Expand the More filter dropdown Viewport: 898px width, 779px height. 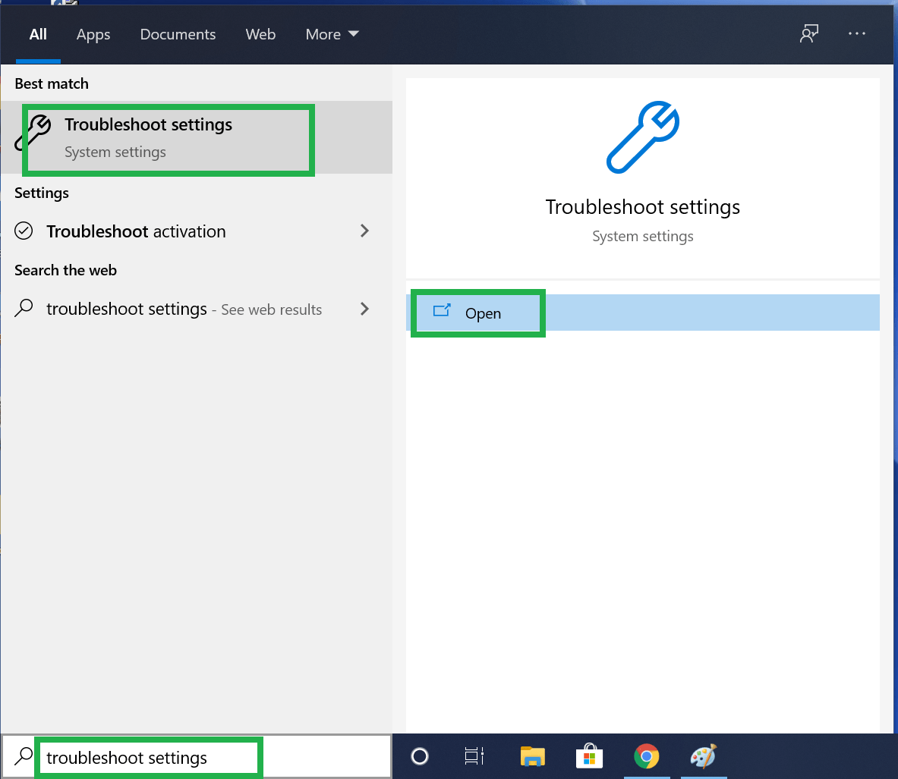[x=332, y=34]
